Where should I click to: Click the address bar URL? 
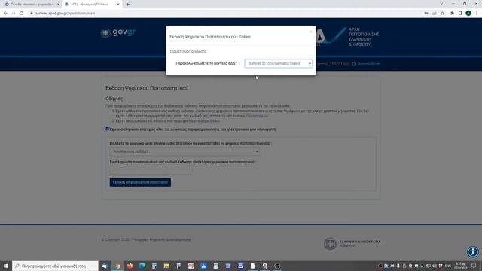click(x=66, y=14)
